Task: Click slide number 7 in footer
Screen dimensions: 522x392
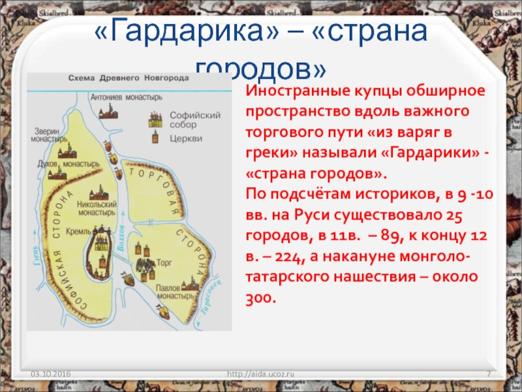Action: tap(489, 372)
